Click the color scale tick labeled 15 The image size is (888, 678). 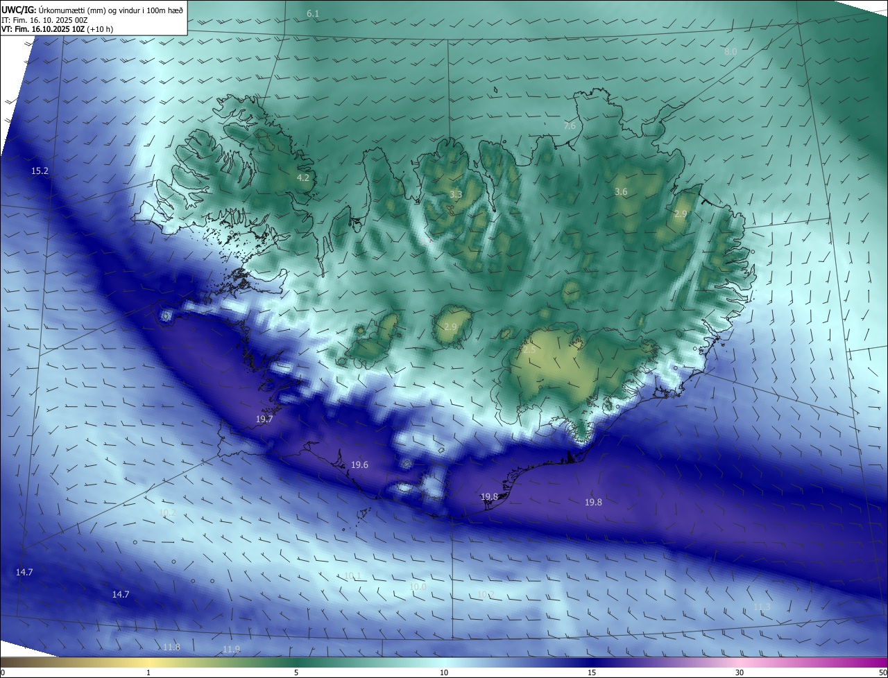pyautogui.click(x=592, y=672)
